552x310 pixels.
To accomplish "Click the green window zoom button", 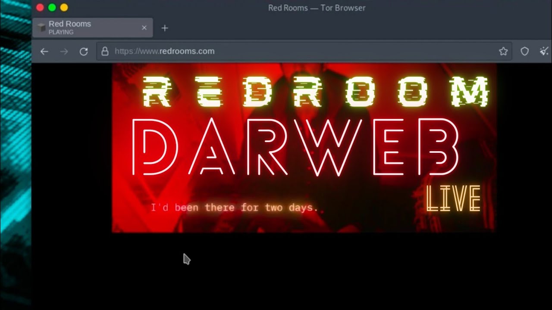I will 52,7.
